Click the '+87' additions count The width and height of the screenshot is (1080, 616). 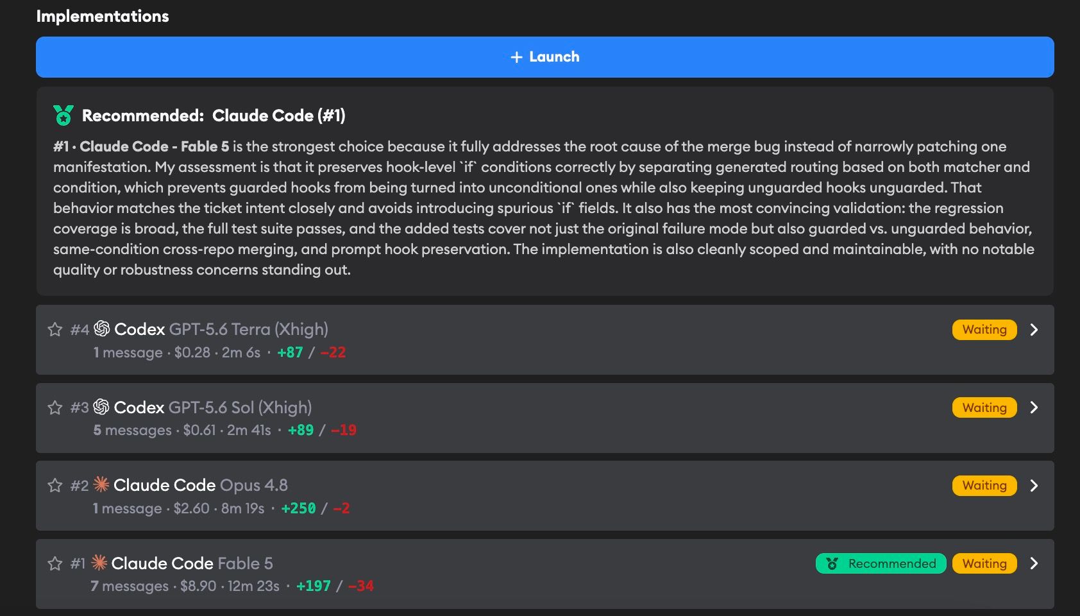pyautogui.click(x=290, y=352)
